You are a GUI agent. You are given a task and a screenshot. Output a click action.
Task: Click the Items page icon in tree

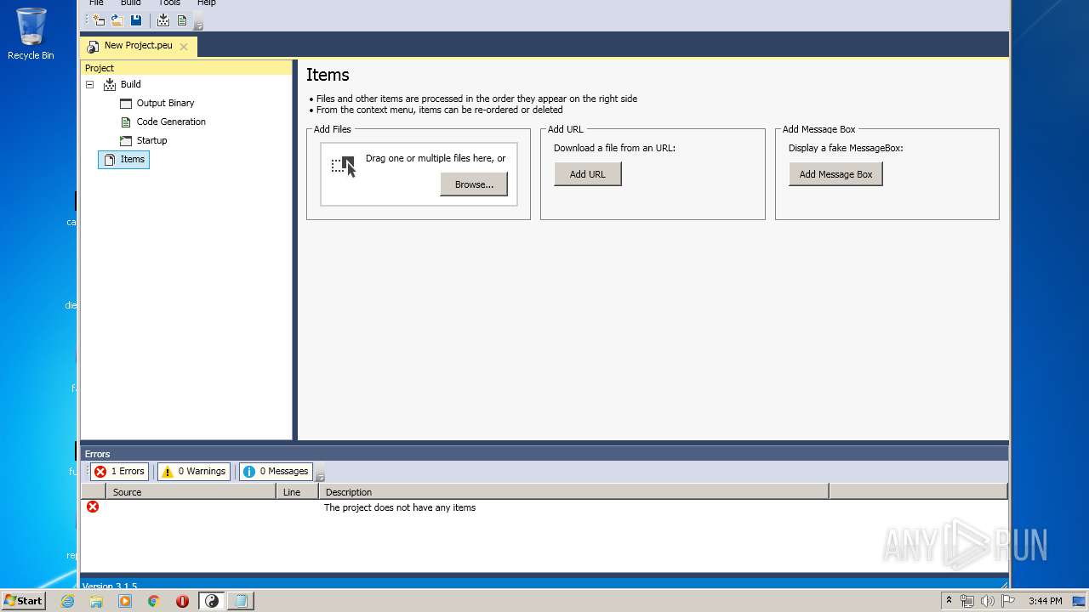coord(109,160)
